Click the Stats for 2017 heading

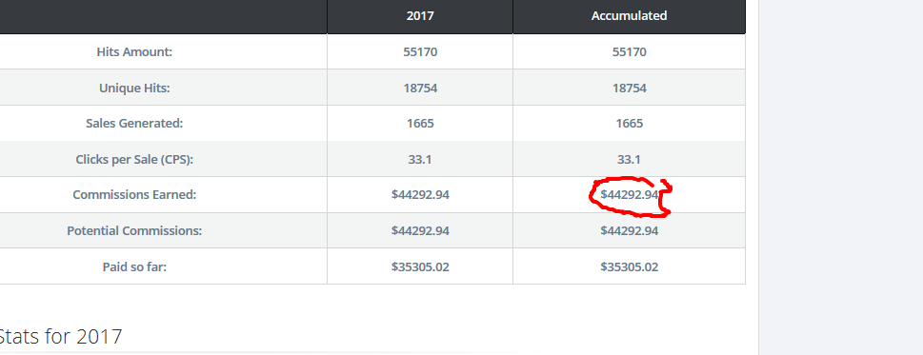(60, 337)
